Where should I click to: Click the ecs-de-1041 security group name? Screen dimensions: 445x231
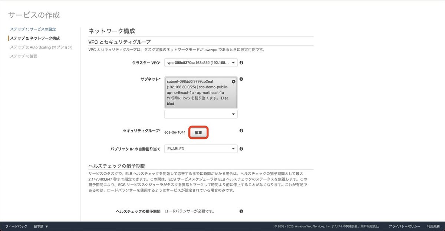(x=175, y=133)
